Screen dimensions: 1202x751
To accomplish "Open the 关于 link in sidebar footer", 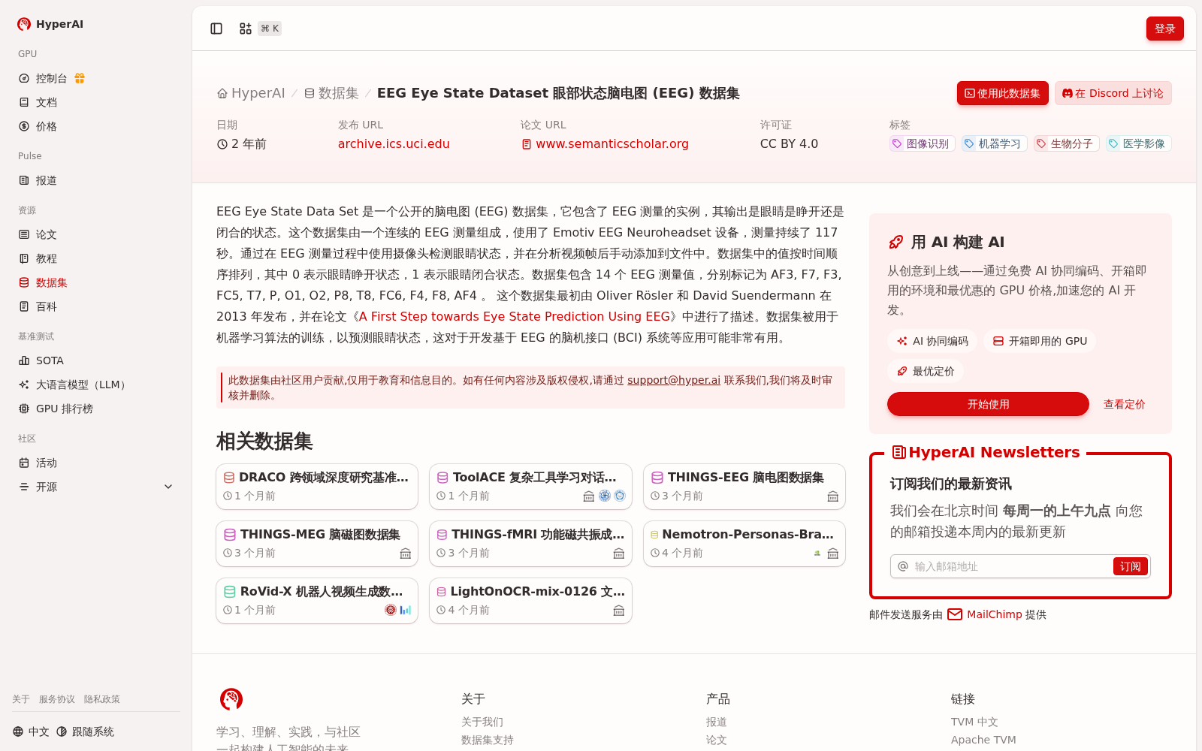I will [x=21, y=699].
